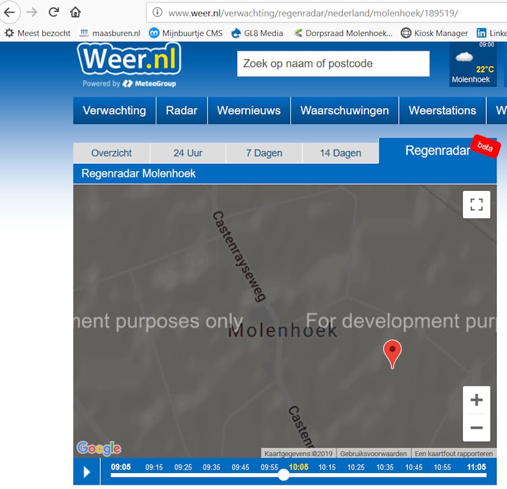The height and width of the screenshot is (489, 507).
Task: Click the browser reload page icon
Action: tap(54, 12)
